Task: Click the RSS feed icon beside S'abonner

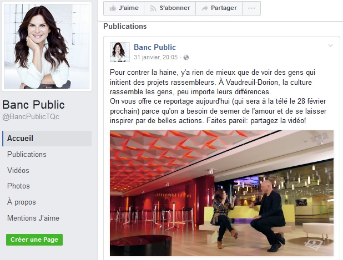Action: [x=153, y=8]
